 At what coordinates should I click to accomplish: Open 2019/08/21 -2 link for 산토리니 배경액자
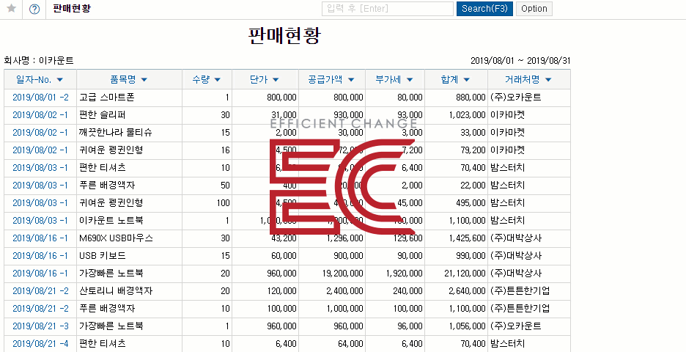(x=41, y=290)
